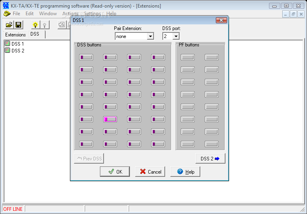Click PF button in first row, left column
The width and height of the screenshot is (307, 214).
[187, 57]
